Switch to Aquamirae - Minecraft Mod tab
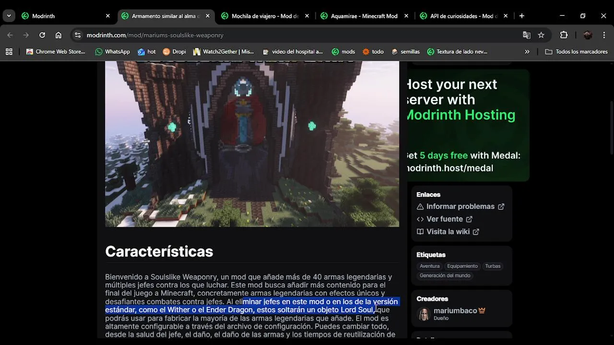The height and width of the screenshot is (345, 614). (365, 16)
